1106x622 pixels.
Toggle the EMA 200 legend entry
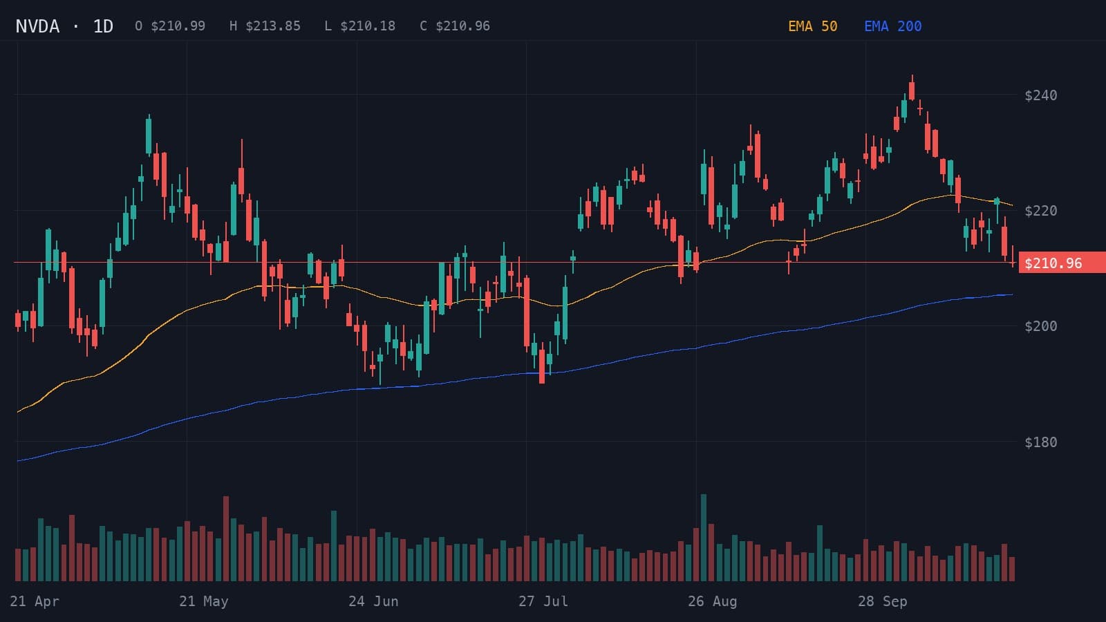pyautogui.click(x=893, y=26)
